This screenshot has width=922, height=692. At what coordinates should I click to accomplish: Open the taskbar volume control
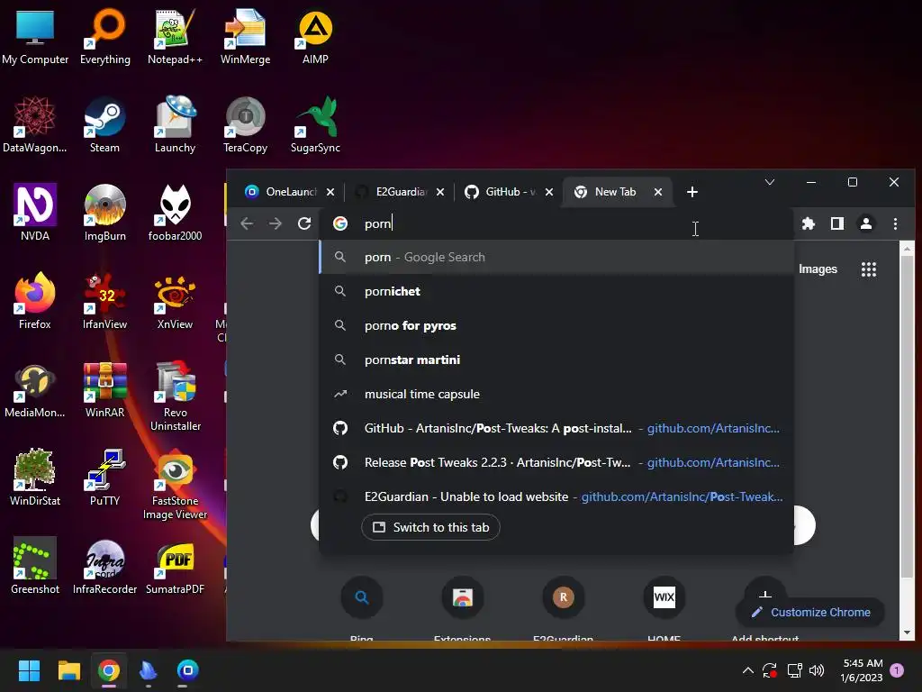click(x=816, y=670)
